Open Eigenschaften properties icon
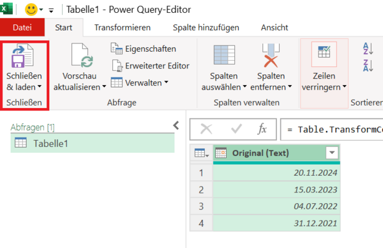 [x=117, y=49]
